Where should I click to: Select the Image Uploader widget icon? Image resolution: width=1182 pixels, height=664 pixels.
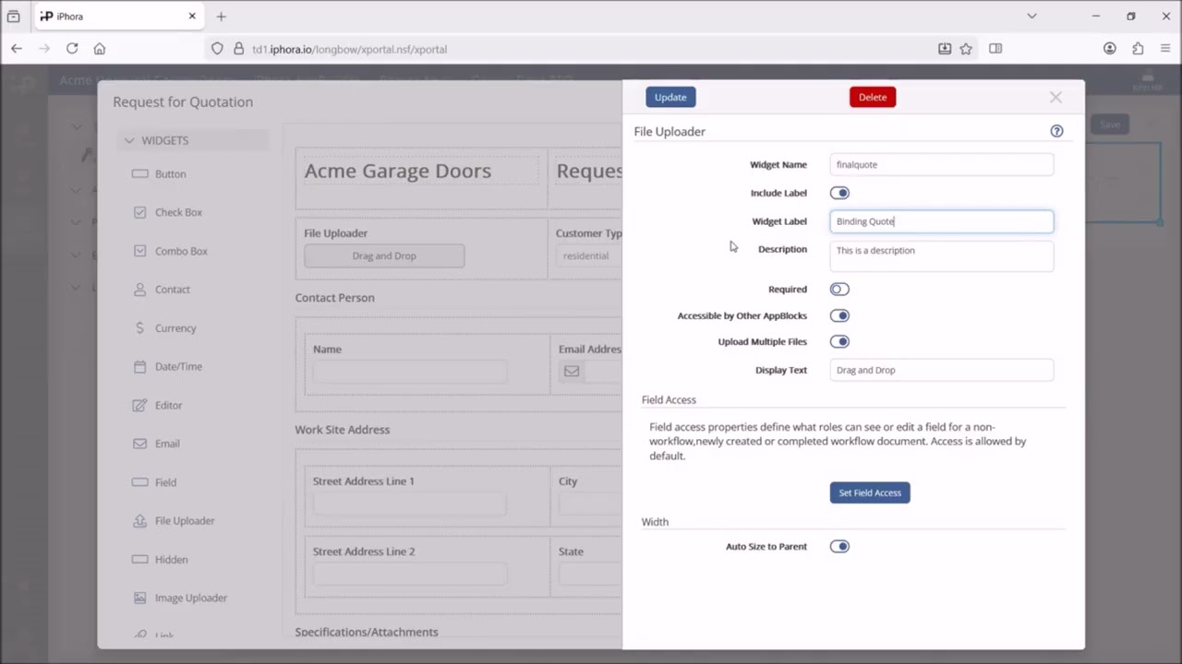tap(139, 598)
